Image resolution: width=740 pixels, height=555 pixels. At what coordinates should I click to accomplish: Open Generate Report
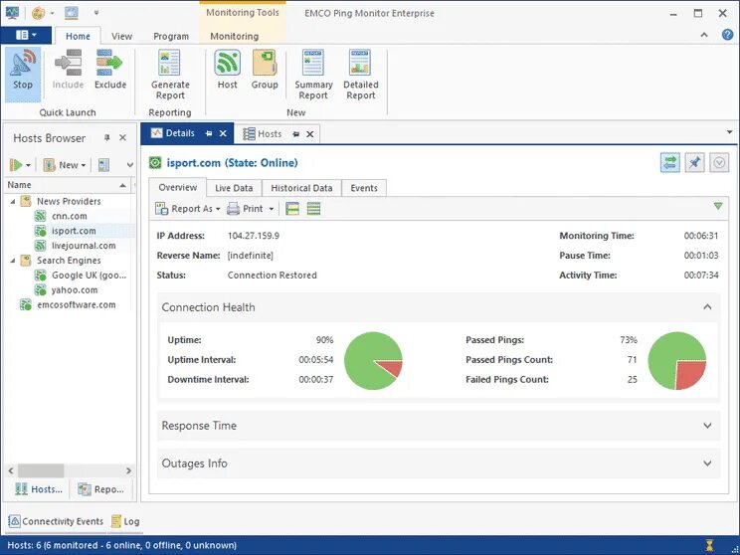(x=170, y=75)
